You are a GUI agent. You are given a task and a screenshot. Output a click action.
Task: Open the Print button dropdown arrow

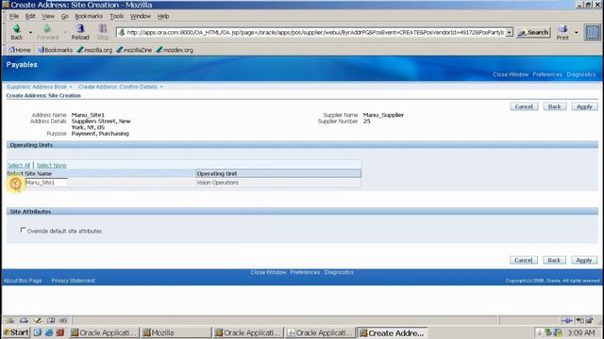pos(577,33)
